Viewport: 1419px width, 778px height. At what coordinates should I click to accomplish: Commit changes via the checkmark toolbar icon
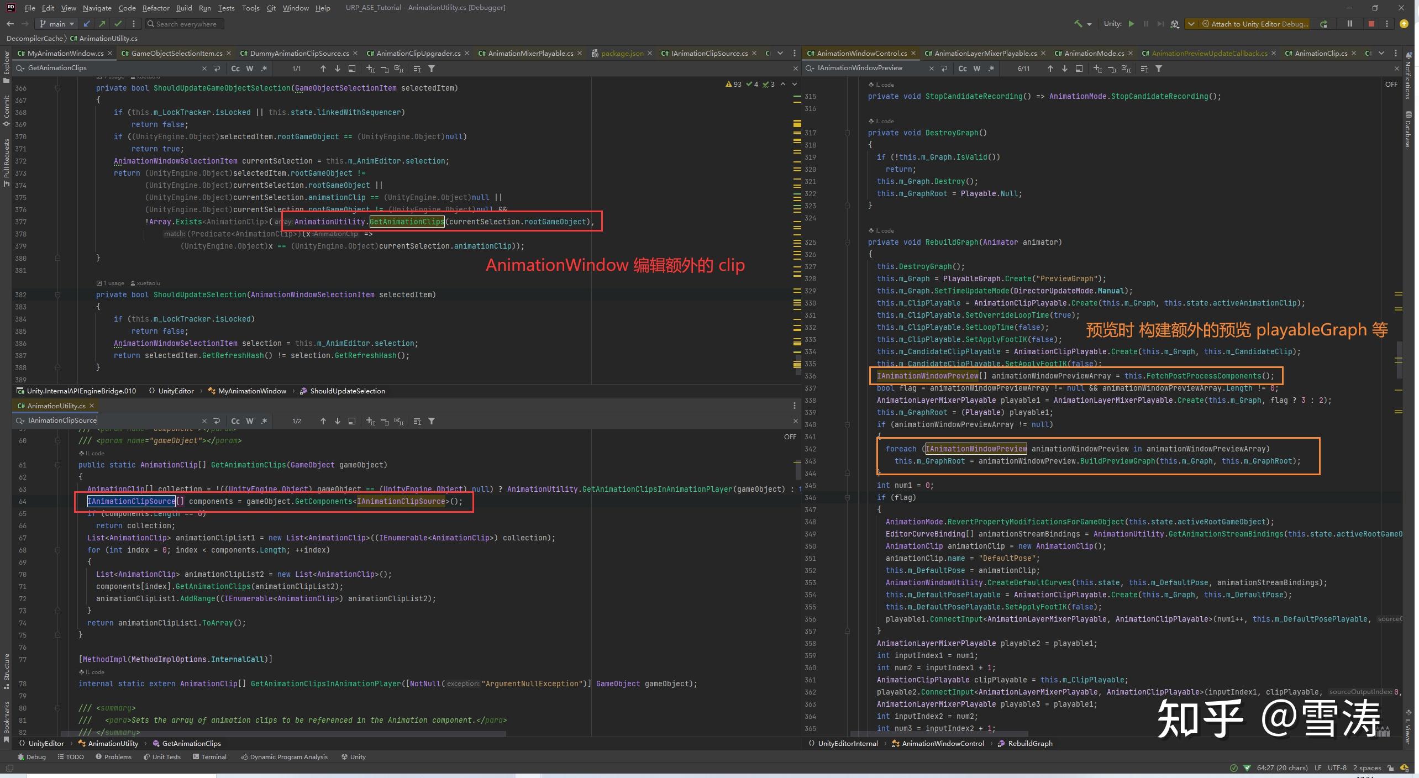pyautogui.click(x=118, y=24)
